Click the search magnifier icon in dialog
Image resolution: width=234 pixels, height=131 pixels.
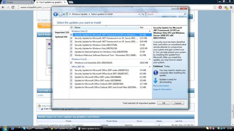185,14
